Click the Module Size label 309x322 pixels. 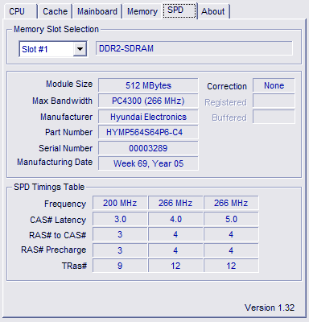(x=69, y=84)
